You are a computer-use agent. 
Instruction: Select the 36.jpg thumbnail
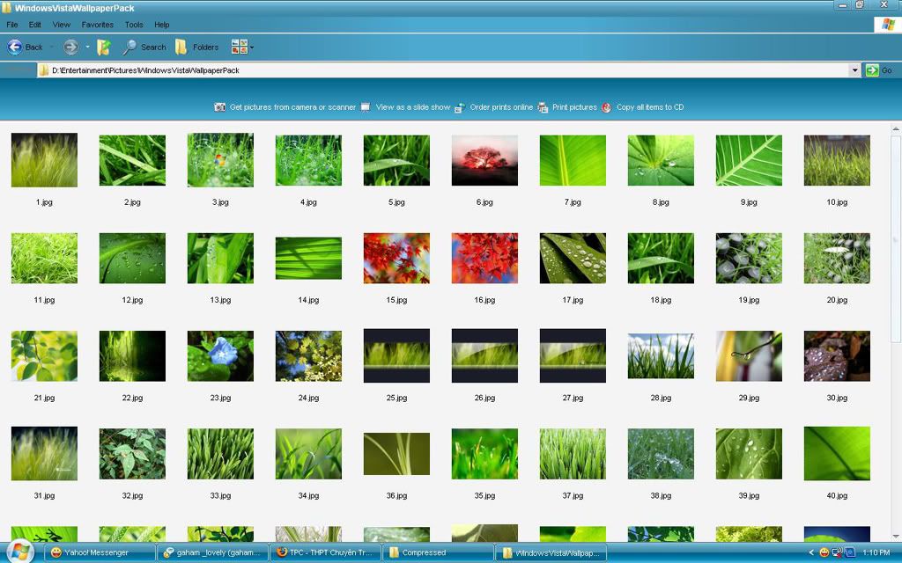(x=396, y=454)
